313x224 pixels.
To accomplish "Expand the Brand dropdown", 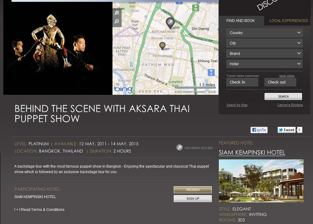I will (264, 54).
